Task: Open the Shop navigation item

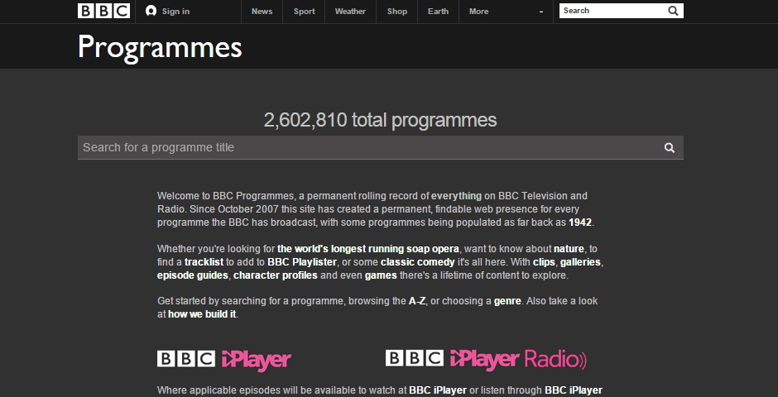Action: pyautogui.click(x=397, y=12)
